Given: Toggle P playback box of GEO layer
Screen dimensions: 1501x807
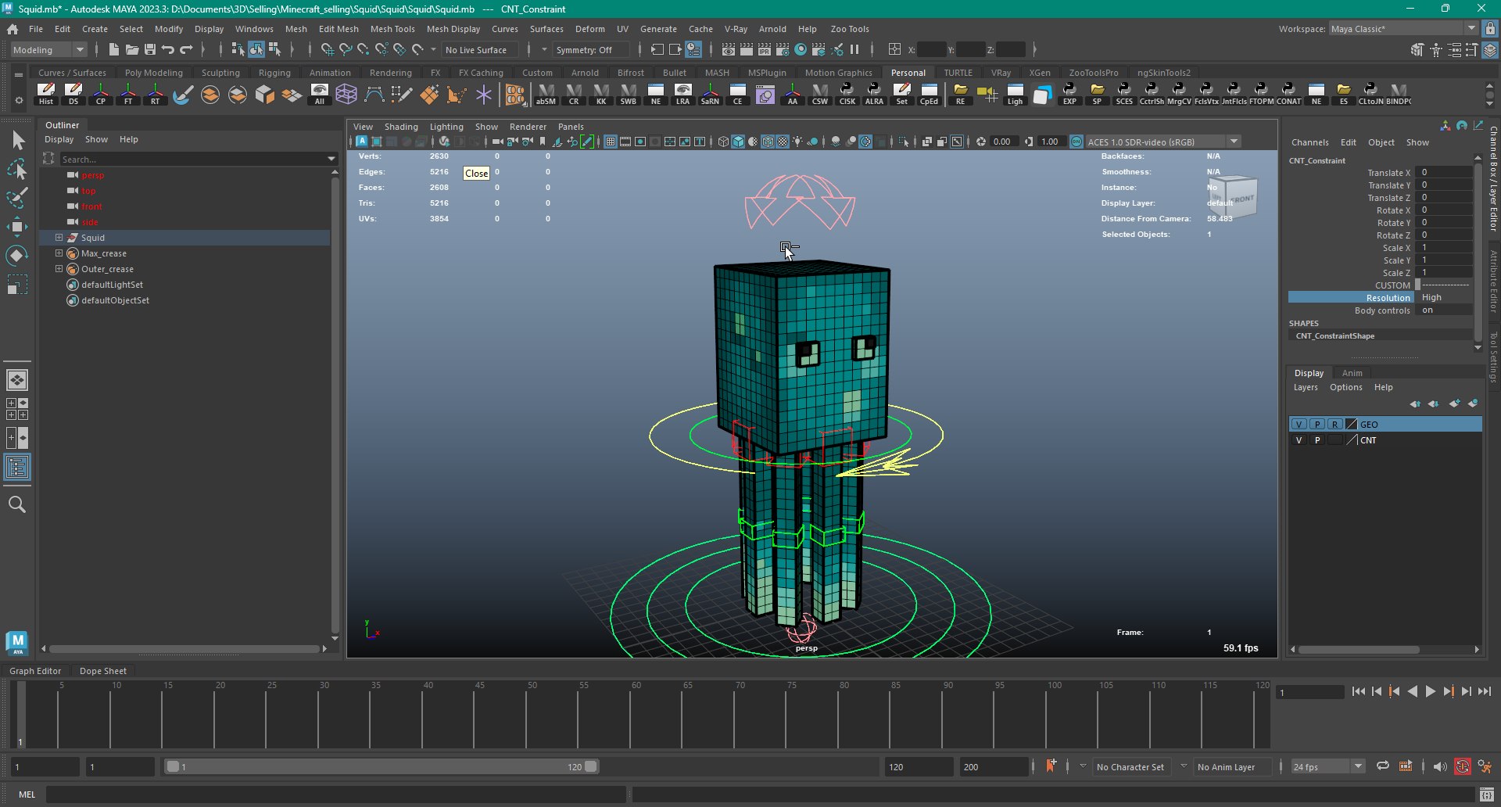Looking at the screenshot, I should point(1317,425).
